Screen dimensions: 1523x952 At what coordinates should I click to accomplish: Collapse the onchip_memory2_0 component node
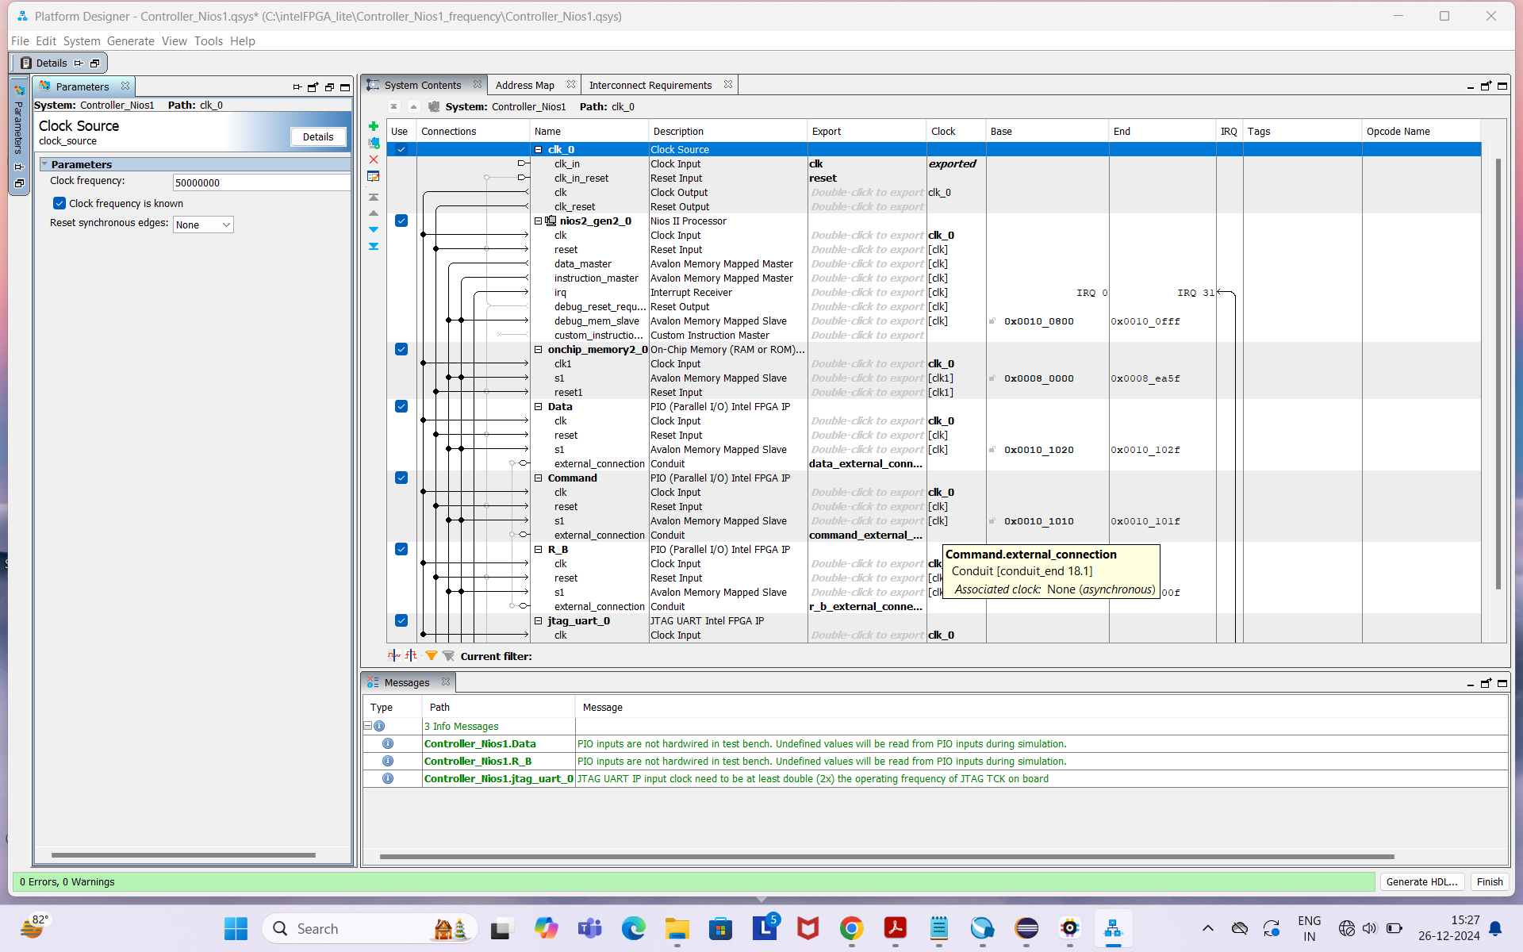pyautogui.click(x=539, y=349)
